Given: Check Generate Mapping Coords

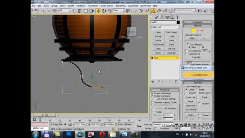Looking at the screenshot, I should point(152,102).
